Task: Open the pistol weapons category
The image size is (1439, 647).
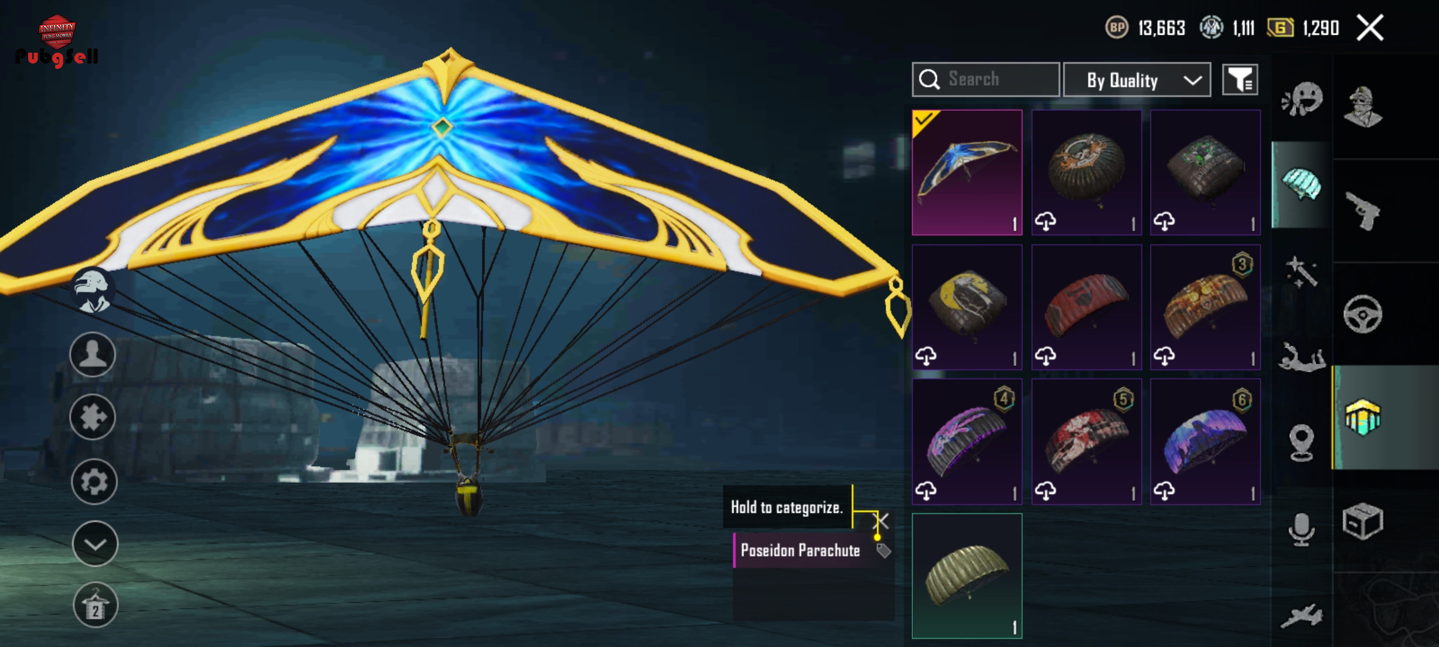Action: click(1363, 211)
